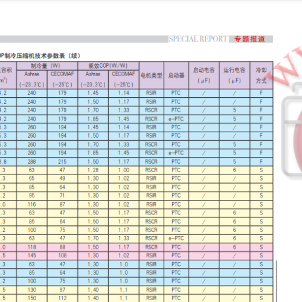This screenshot has width=302, height=302.
Task: Click the compressor image at the right edge
Action: click(x=292, y=129)
